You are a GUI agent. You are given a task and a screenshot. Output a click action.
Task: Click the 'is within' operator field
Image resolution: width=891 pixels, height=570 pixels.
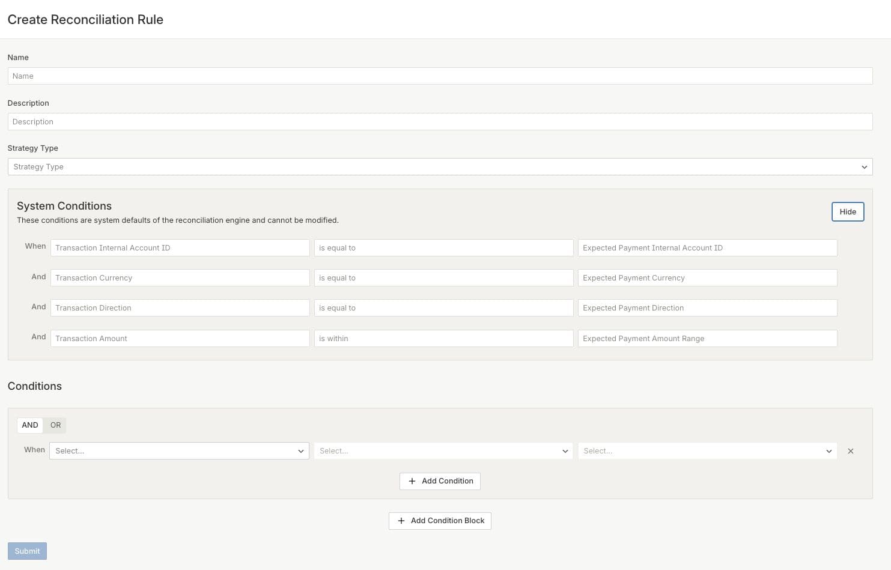(443, 339)
